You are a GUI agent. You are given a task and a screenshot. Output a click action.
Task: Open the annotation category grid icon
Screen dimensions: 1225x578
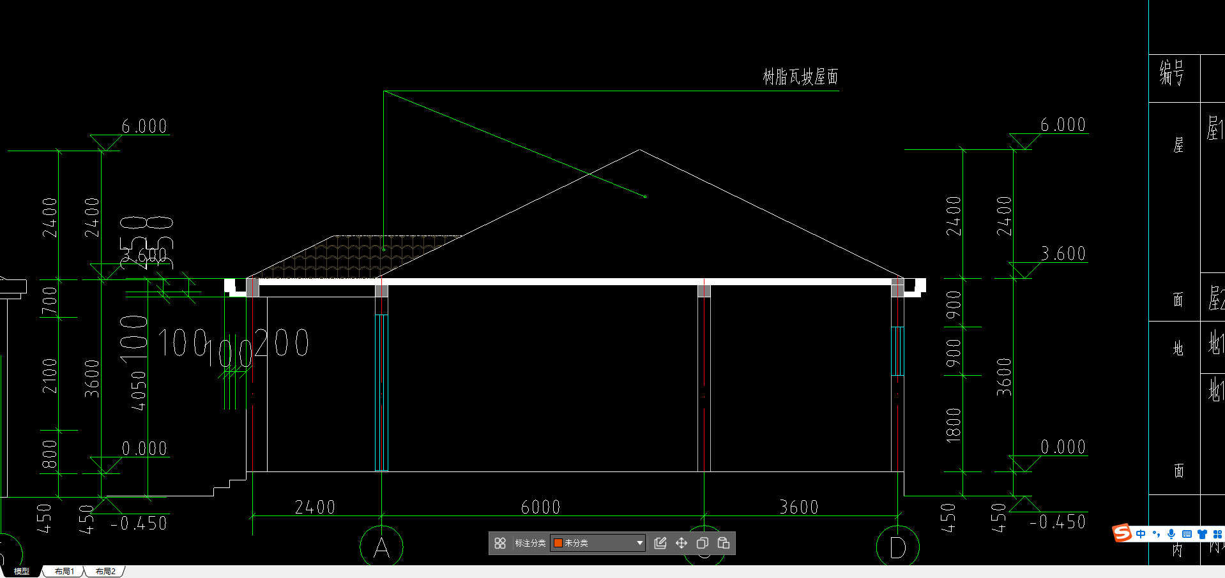tap(500, 543)
